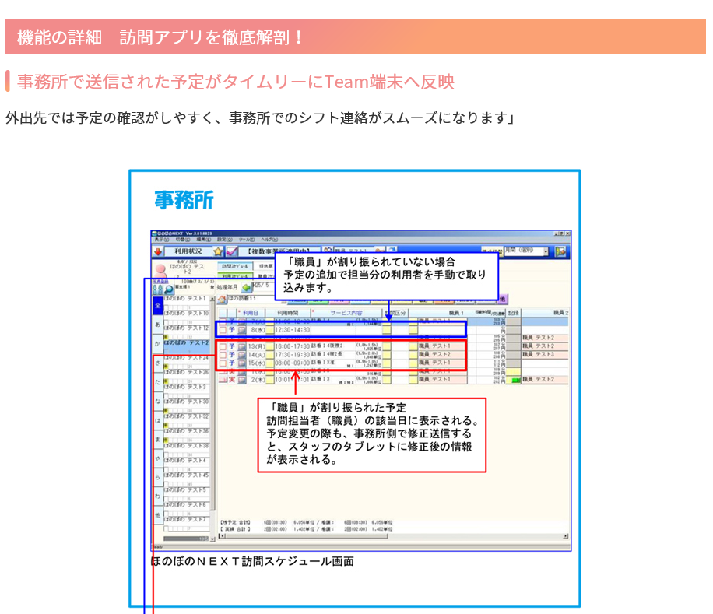The width and height of the screenshot is (713, 614).
Task: Select the わ kana index tab
Action: tap(158, 496)
